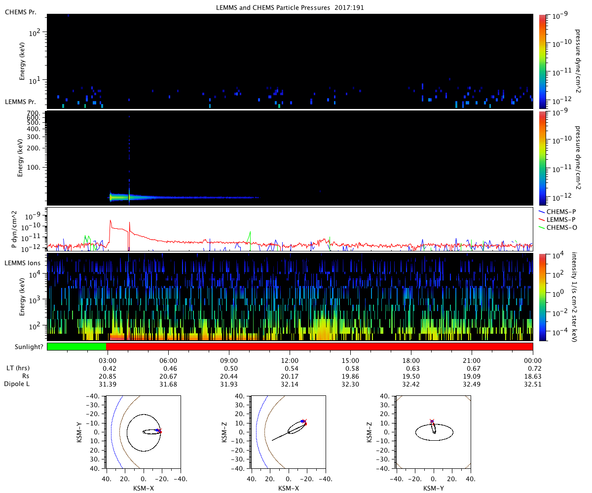Click the 'intensity 1/(s cm^2 ster keV)' colorbar label
Screen dimensions: 592x493
(575, 297)
